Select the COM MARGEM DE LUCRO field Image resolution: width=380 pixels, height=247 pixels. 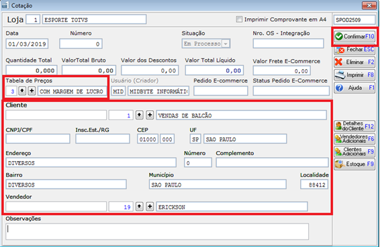73,91
